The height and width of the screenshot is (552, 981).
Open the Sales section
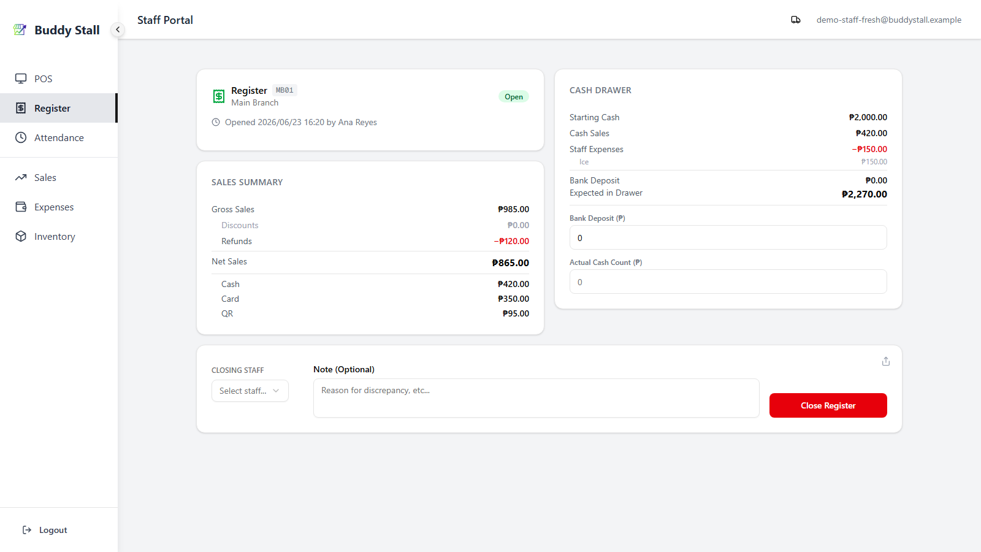coord(59,177)
